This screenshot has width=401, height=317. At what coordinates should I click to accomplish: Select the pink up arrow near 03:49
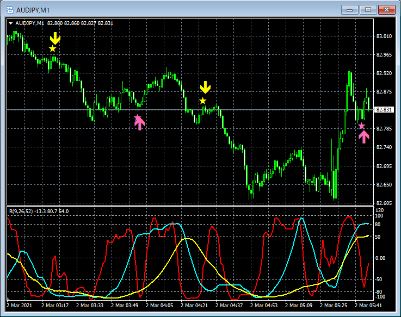pyautogui.click(x=140, y=123)
